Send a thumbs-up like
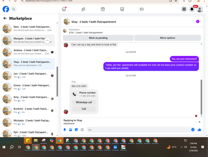 pyautogui.click(x=199, y=130)
